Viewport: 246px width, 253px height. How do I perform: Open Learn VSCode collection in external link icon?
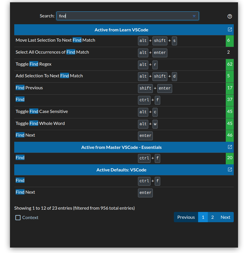click(x=230, y=30)
